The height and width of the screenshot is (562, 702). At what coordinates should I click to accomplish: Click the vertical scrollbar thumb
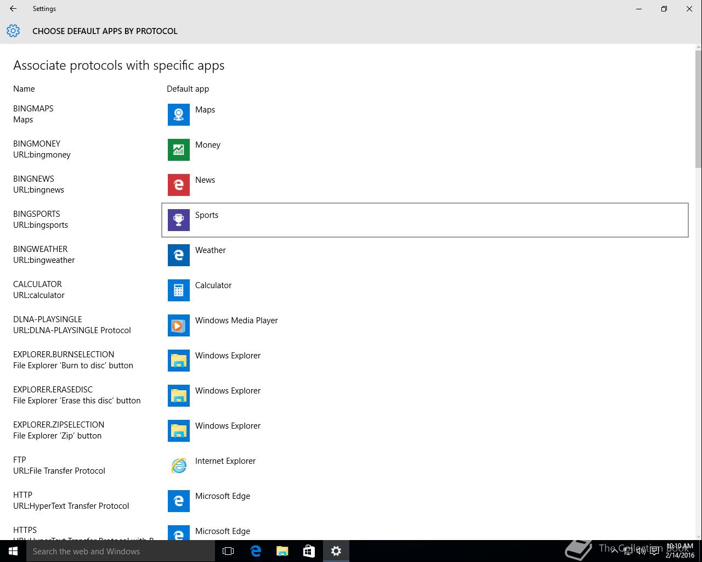(x=698, y=109)
